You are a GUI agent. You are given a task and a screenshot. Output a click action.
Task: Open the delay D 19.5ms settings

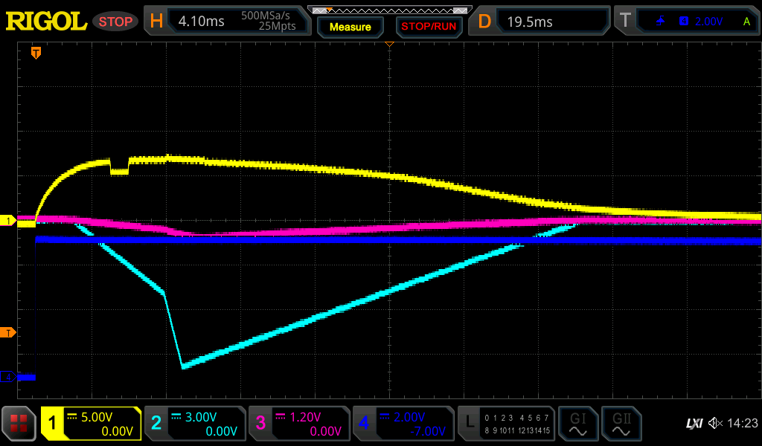coord(541,22)
